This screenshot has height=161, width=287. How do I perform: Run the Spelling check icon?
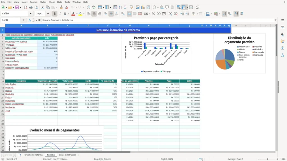point(94,7)
